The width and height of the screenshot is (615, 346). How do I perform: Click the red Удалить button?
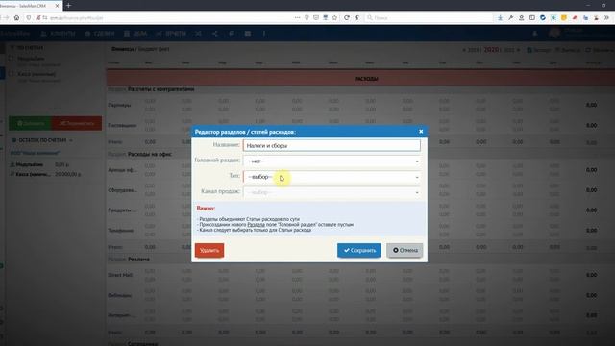point(209,250)
